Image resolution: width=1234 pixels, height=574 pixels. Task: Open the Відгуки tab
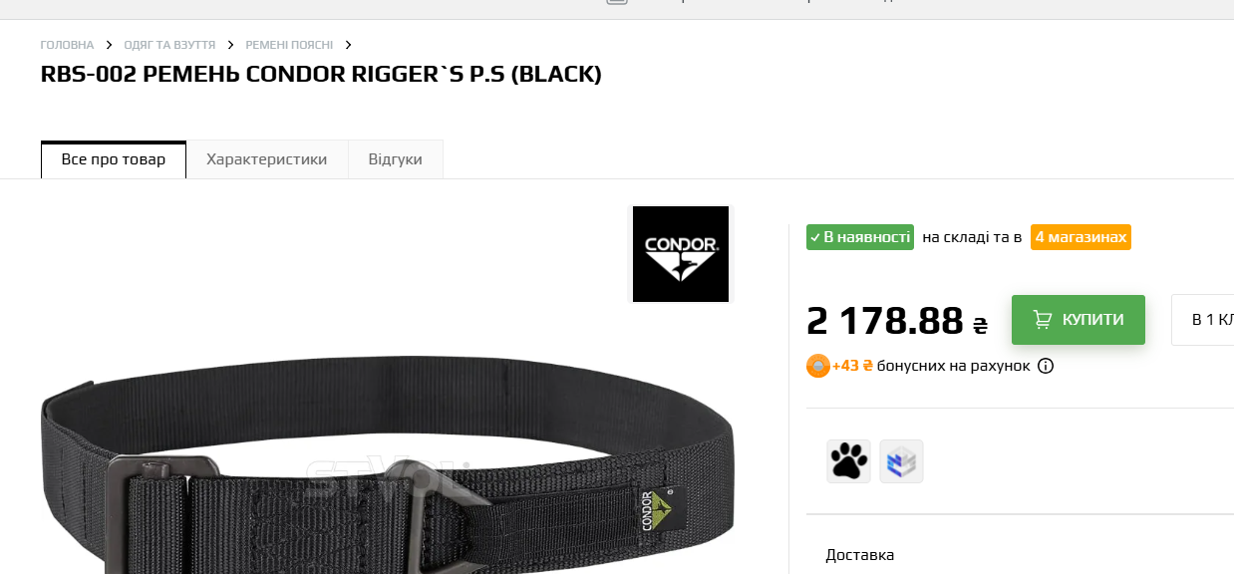pos(396,159)
